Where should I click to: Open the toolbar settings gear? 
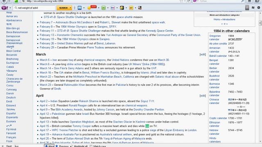[x=259, y=8]
